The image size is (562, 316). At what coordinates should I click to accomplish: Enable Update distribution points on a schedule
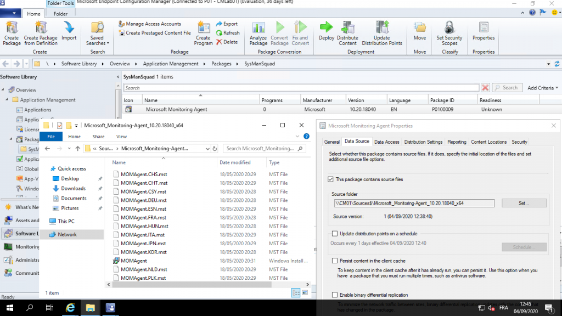pyautogui.click(x=335, y=234)
